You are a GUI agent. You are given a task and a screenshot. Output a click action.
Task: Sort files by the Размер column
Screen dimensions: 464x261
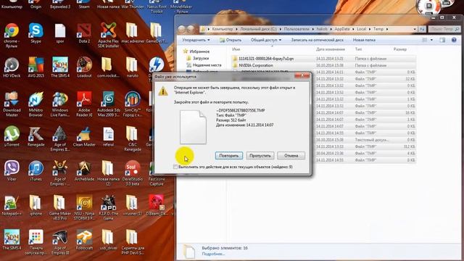(x=400, y=49)
